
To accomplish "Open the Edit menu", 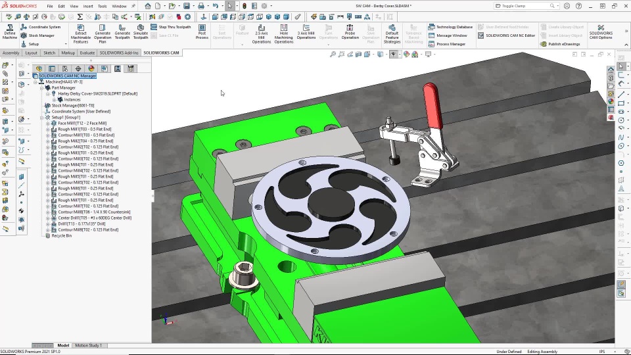I will pos(61,7).
